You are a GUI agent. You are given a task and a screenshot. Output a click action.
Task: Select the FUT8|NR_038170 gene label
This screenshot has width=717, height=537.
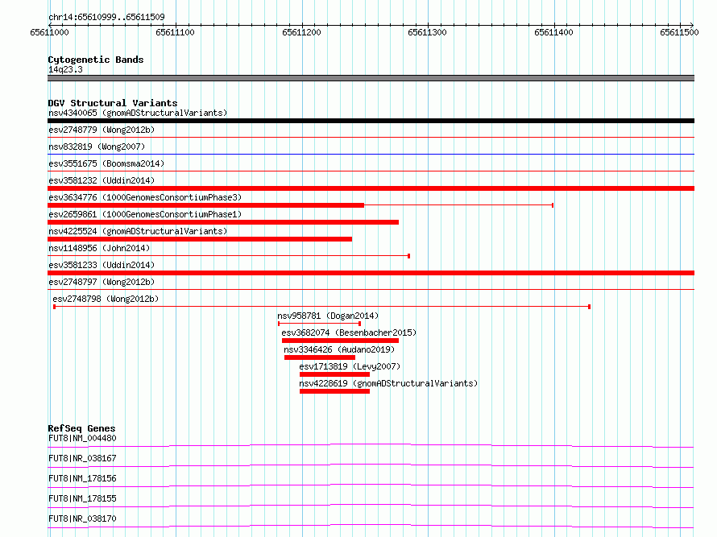pos(82,518)
